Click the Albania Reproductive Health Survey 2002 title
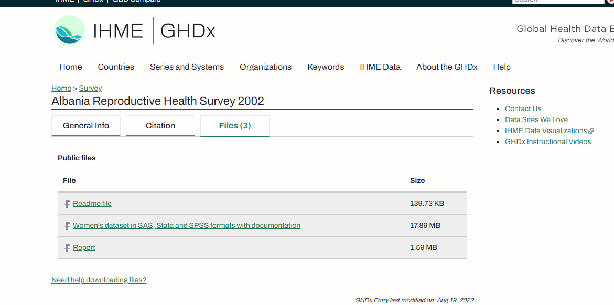Viewport: 614px width, 305px height. tap(158, 101)
